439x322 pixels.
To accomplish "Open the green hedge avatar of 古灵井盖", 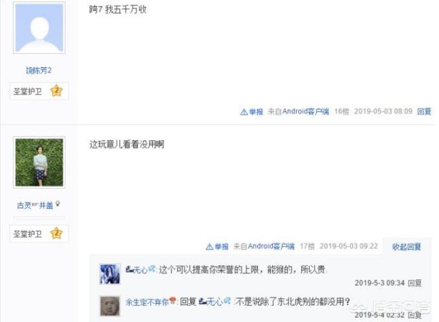I will [x=39, y=162].
